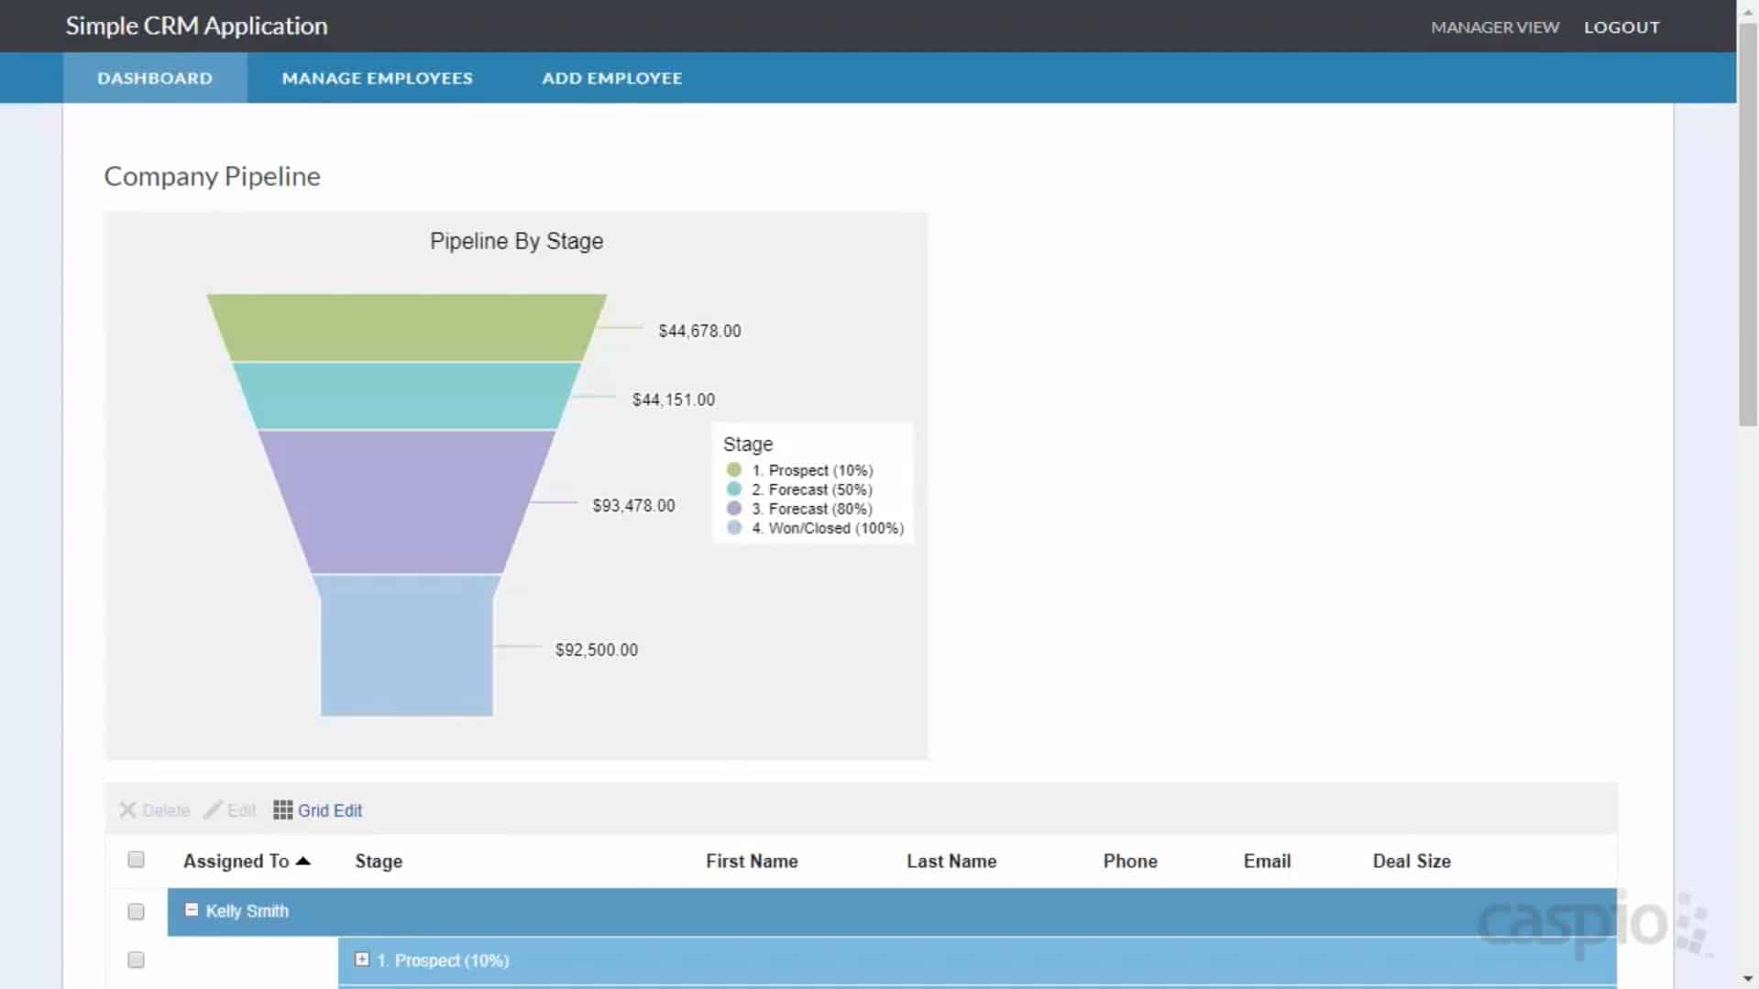
Task: Click the Forecast (50%) teal legend dot
Action: [x=733, y=489]
